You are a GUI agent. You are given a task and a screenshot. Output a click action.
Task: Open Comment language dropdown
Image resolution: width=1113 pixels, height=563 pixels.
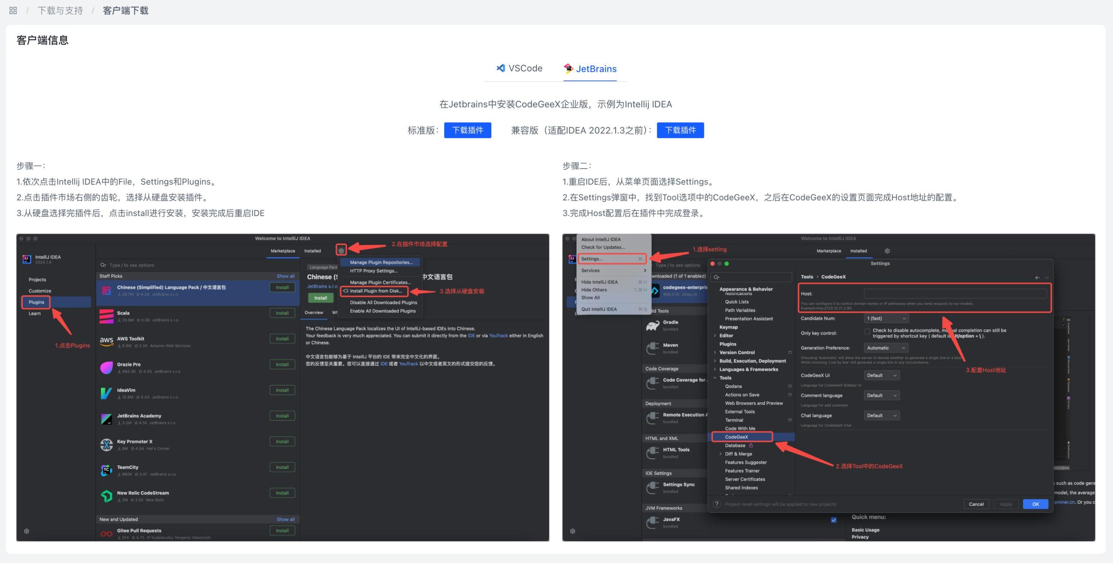[882, 395]
